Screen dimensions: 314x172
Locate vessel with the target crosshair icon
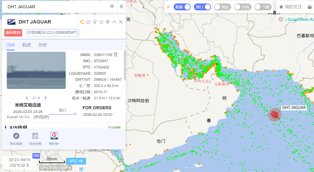(108, 22)
